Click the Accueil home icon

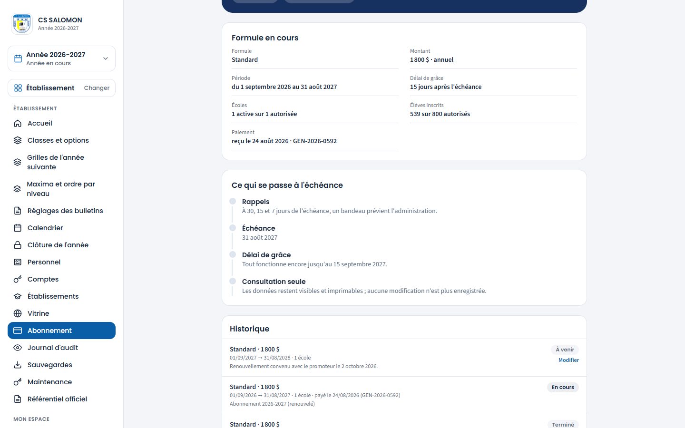(x=18, y=123)
